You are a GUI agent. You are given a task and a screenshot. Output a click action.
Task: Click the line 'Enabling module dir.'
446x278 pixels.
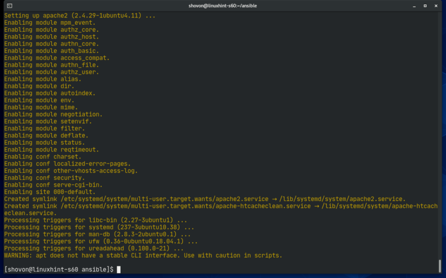pyautogui.click(x=39, y=86)
